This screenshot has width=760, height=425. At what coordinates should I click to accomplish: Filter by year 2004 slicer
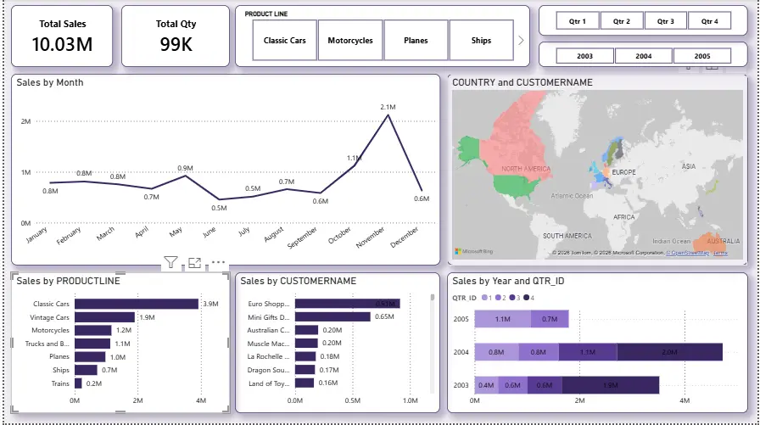pyautogui.click(x=643, y=56)
